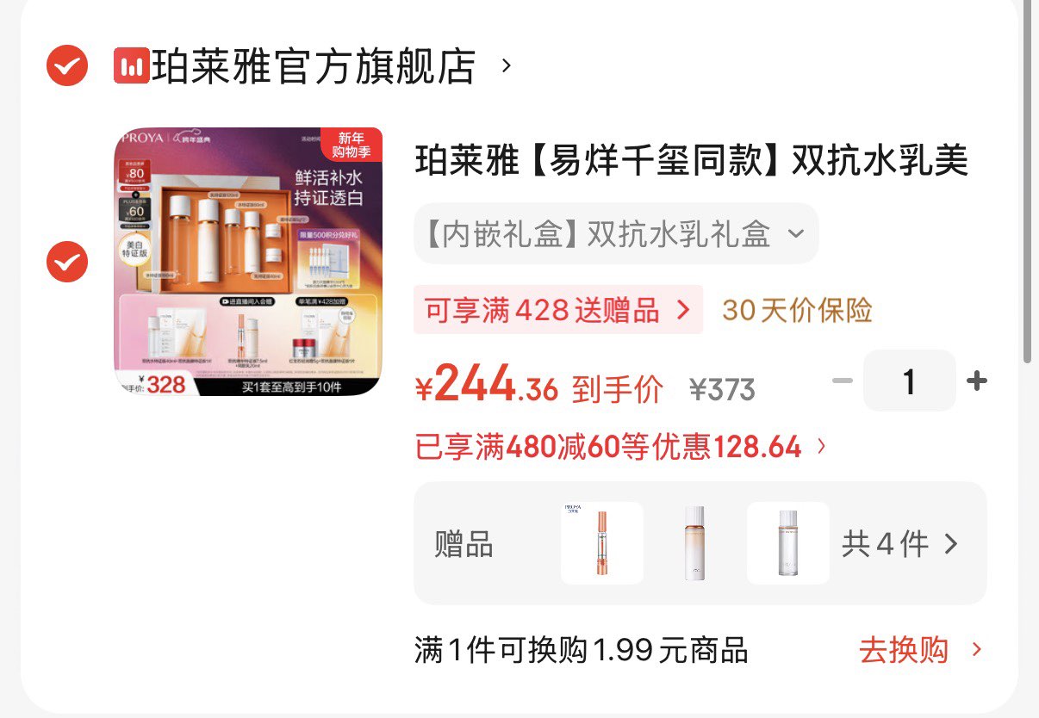Viewport: 1039px width, 718px height.
Task: Open the 珀莱雅【易烊千玺同款】product title
Action: click(693, 161)
